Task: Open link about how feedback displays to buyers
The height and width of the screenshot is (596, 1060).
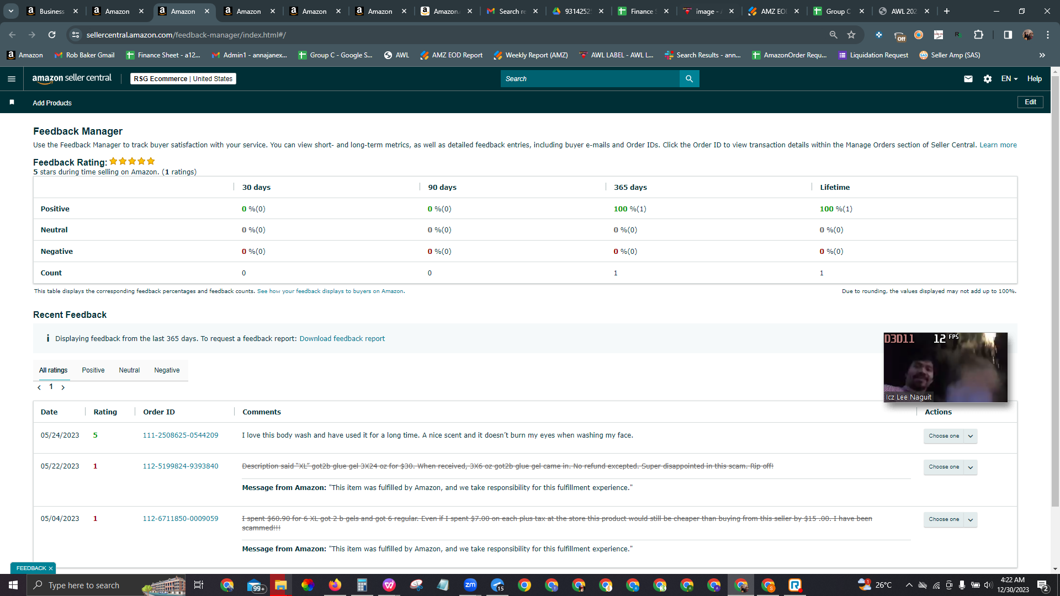Action: (330, 291)
